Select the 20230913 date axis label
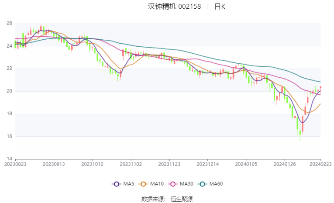Image resolution: width=334 pixels, height=203 pixels. pos(54,164)
